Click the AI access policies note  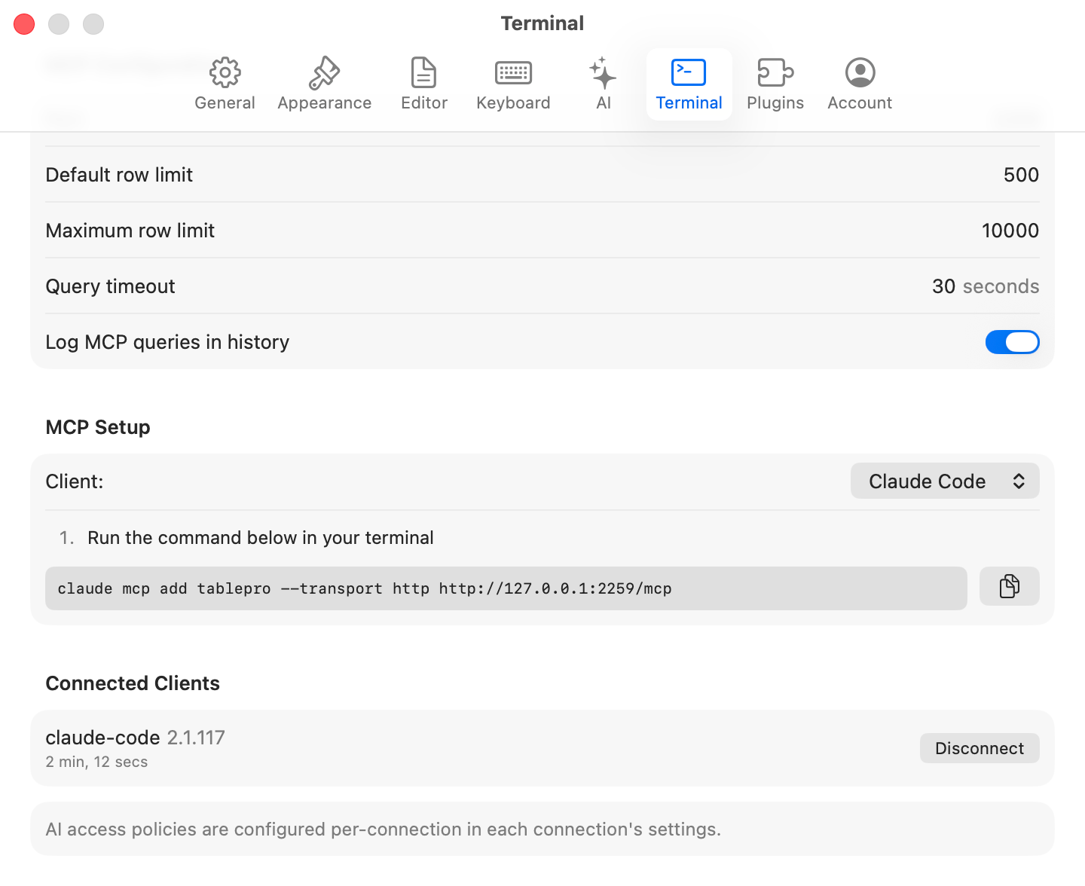point(384,829)
